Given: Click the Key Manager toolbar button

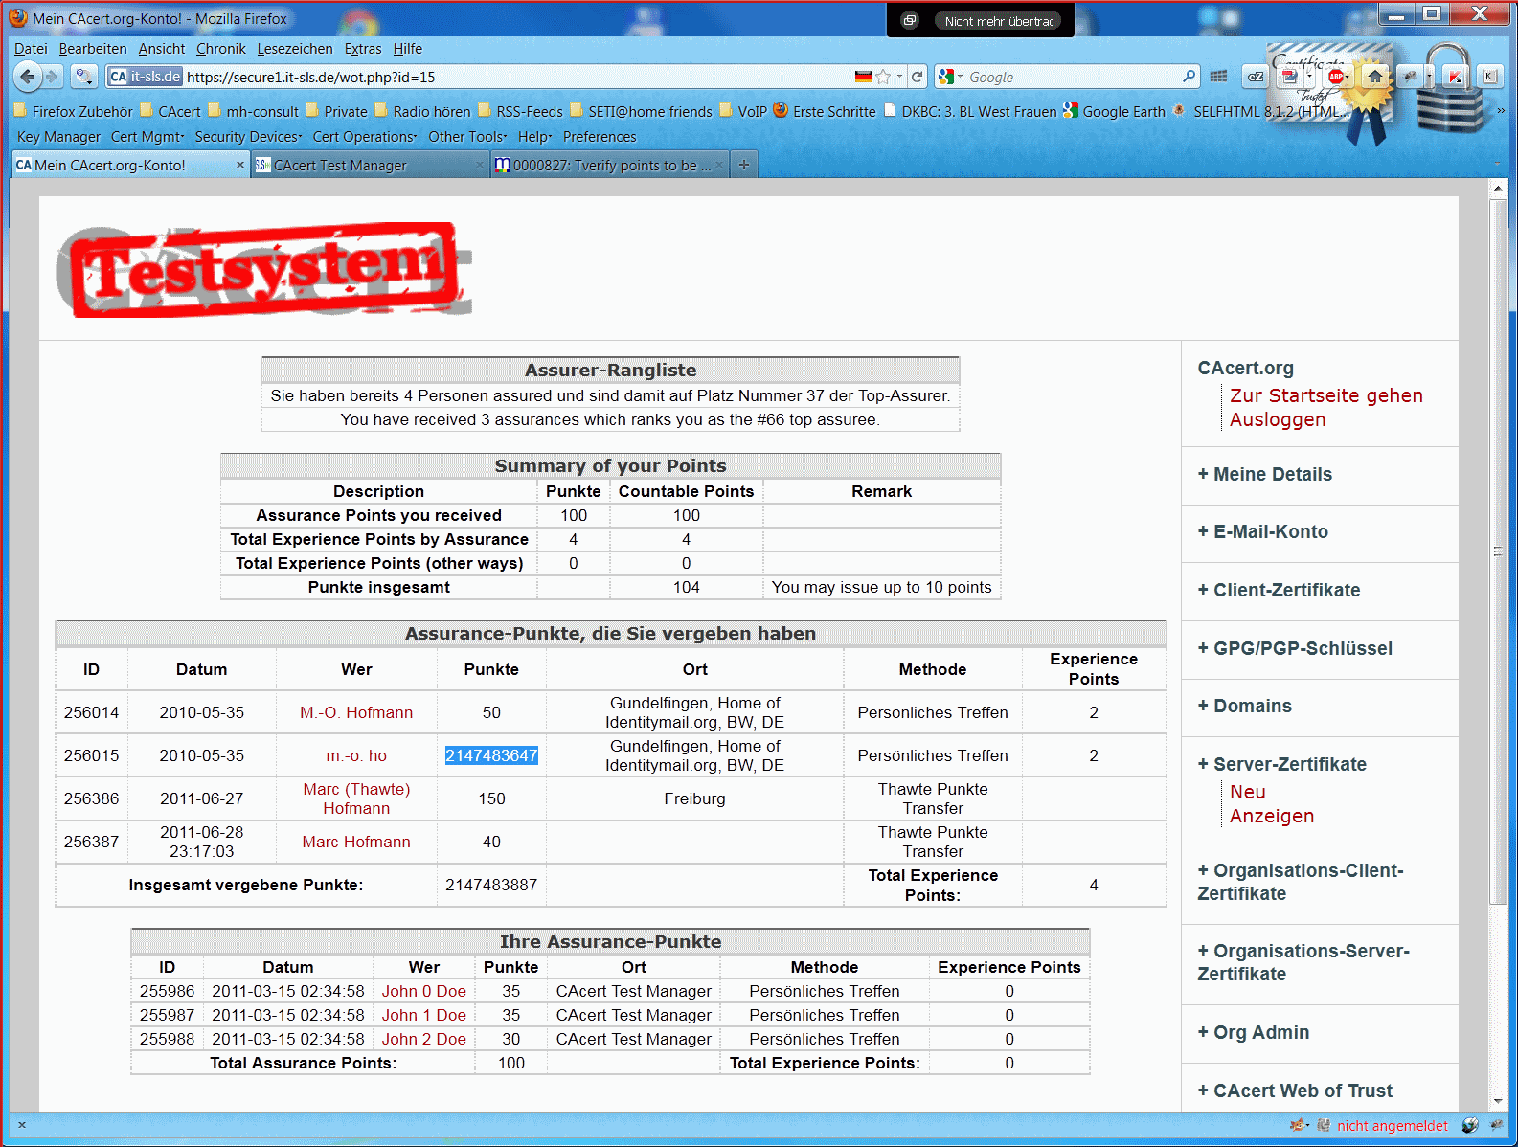Looking at the screenshot, I should pos(58,137).
